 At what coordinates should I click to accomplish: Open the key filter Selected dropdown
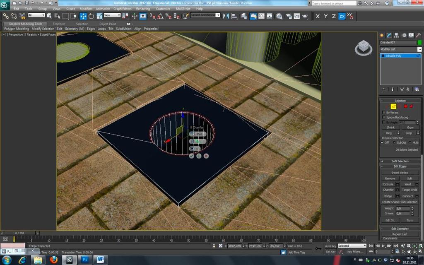(352, 246)
